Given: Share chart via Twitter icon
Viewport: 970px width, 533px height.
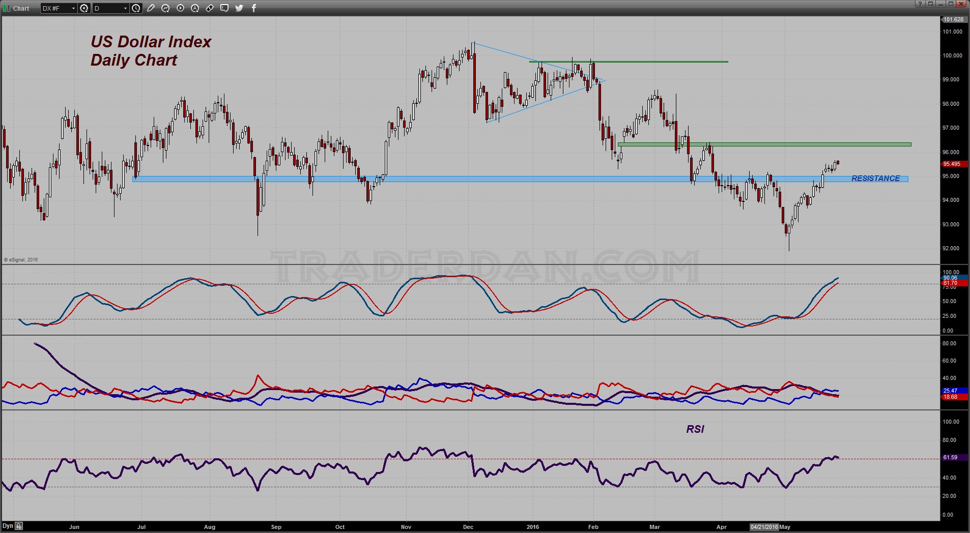Looking at the screenshot, I should click(239, 8).
